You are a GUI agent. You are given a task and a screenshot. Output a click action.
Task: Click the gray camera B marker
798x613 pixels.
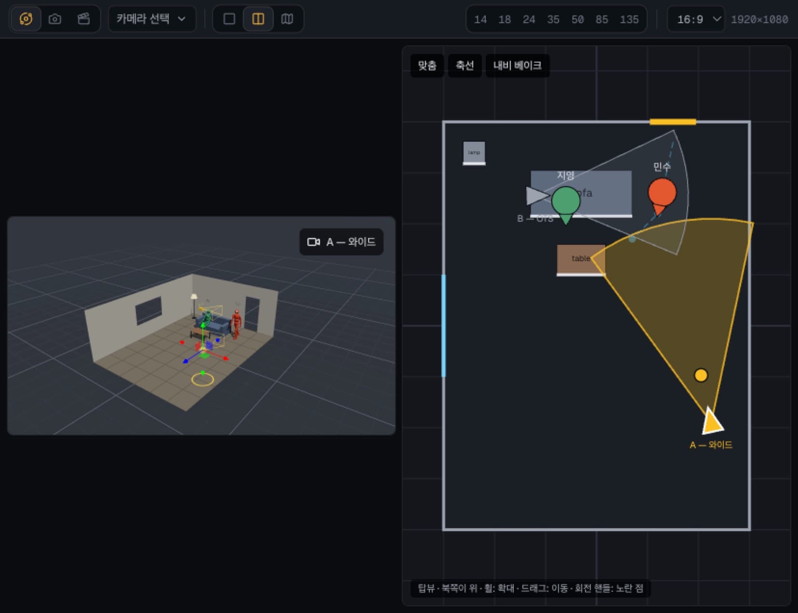[537, 196]
